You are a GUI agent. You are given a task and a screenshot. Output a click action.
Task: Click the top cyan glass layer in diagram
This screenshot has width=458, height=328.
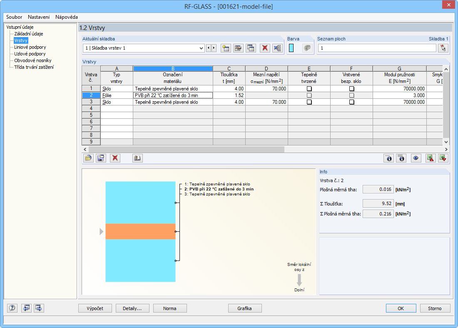(140, 203)
